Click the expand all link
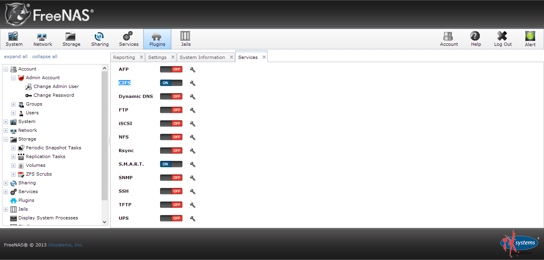Viewport: 544px width, 260px height. 16,56
